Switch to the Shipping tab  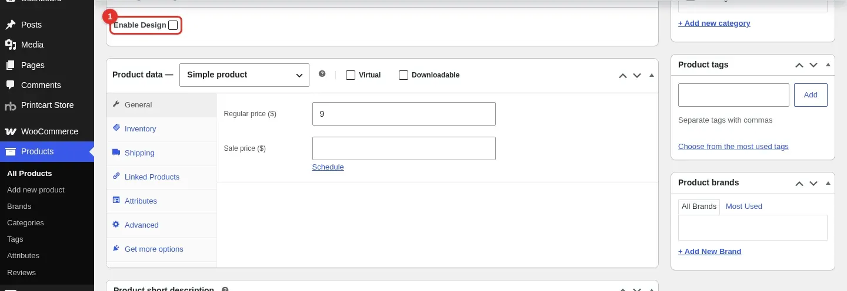(162, 153)
